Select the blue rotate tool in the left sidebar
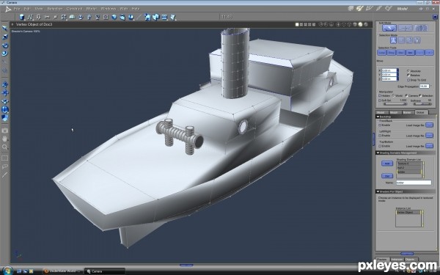Image resolution: width=440 pixels, height=275 pixels. [5, 45]
